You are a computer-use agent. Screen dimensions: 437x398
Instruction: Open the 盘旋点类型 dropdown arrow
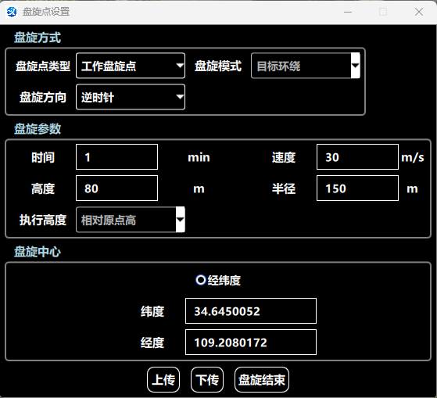(180, 66)
